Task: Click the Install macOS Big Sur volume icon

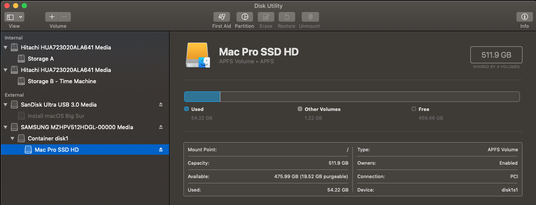Action: [21, 116]
